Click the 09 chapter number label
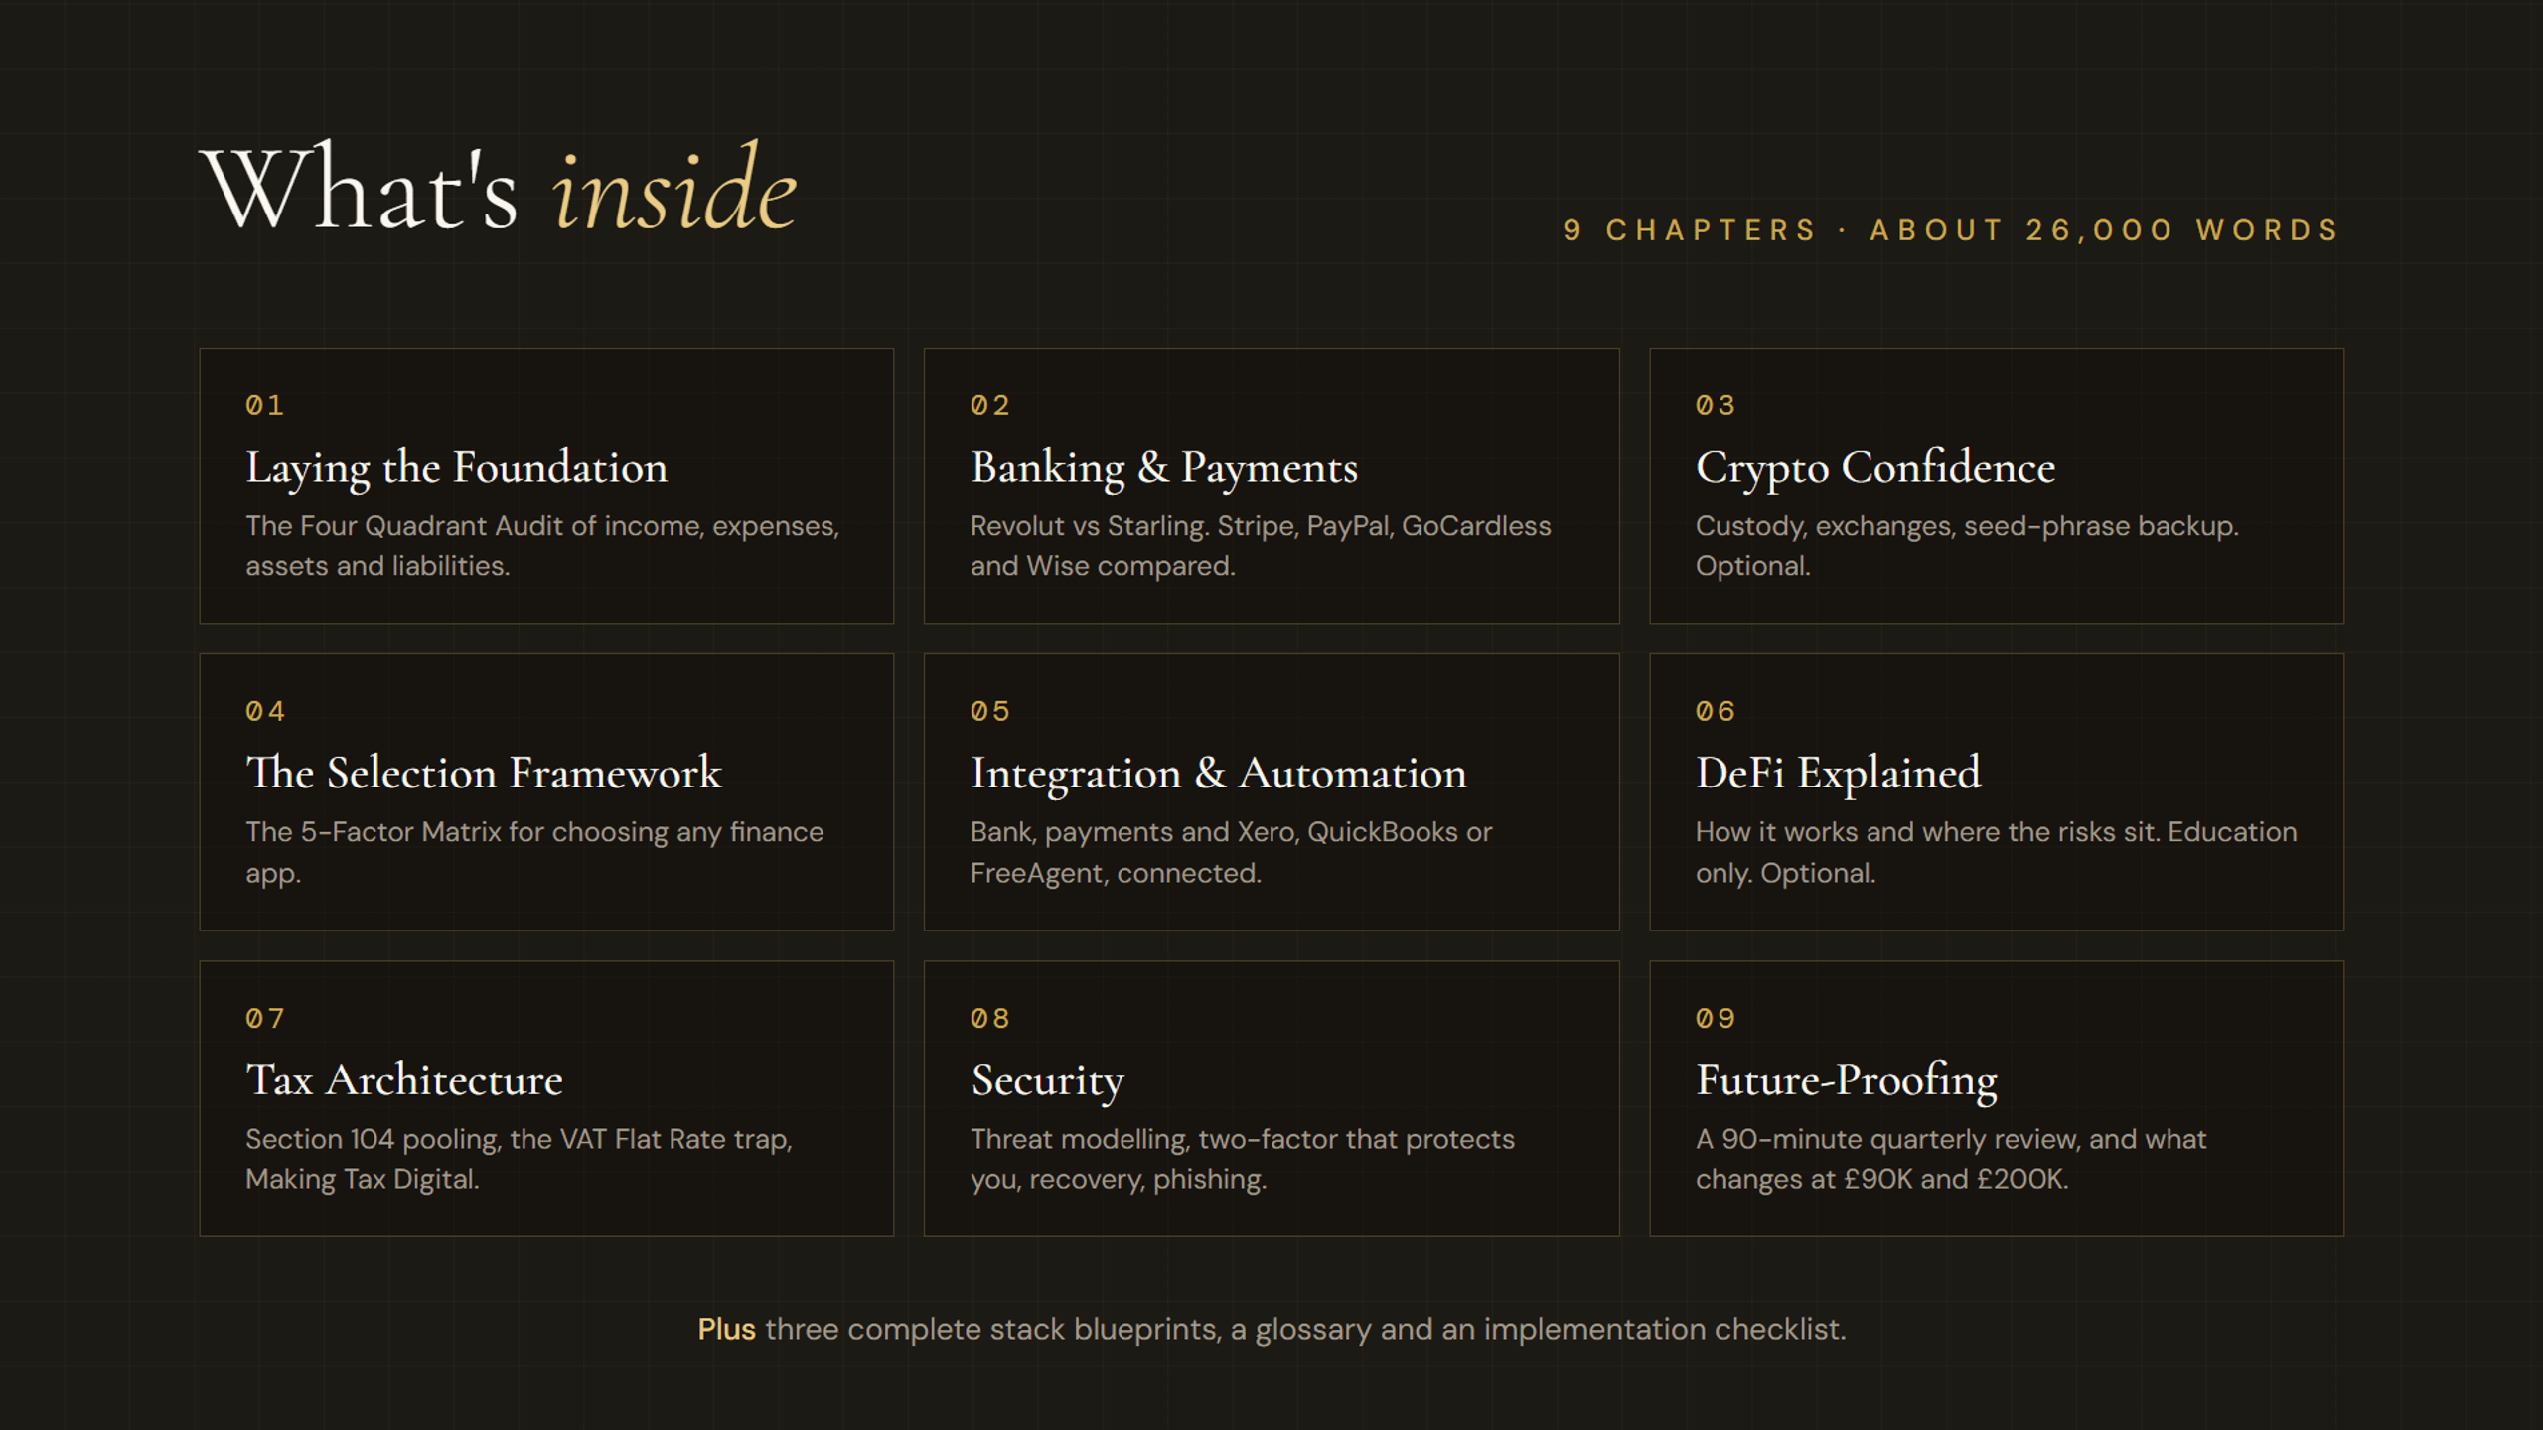The width and height of the screenshot is (2543, 1430). [1716, 1018]
